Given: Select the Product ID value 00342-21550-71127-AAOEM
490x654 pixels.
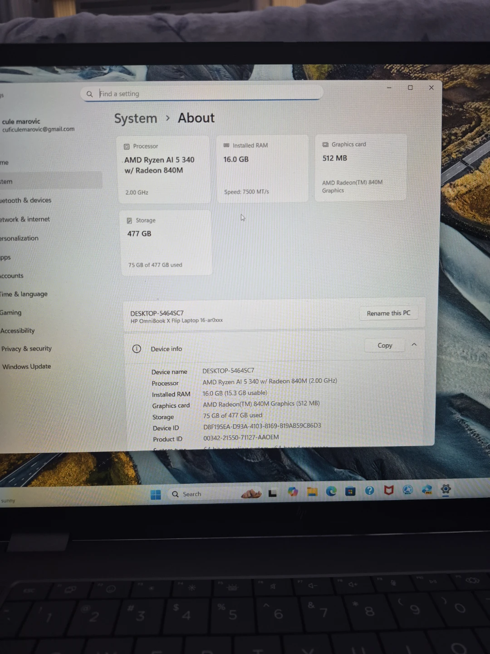Looking at the screenshot, I should (x=241, y=437).
